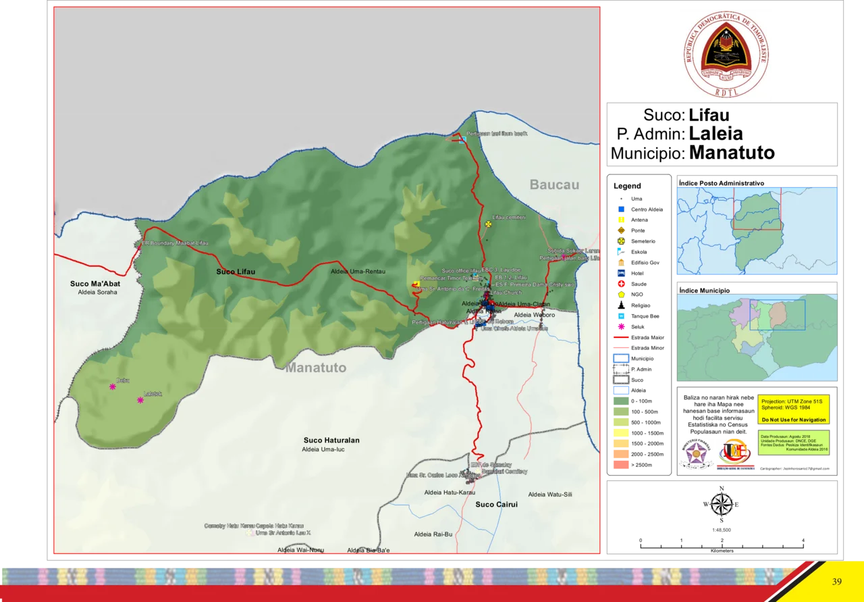The image size is (864, 602).
Task: Click the lower regional overview inset map
Action: [757, 338]
